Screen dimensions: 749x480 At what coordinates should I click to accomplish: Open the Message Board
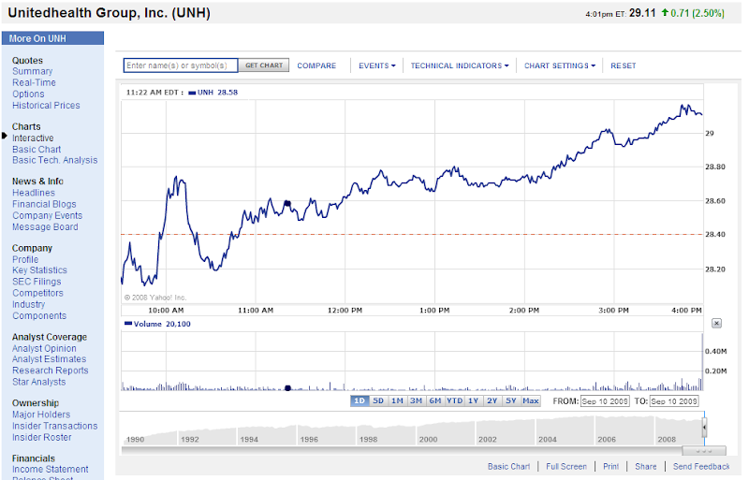coord(45,226)
